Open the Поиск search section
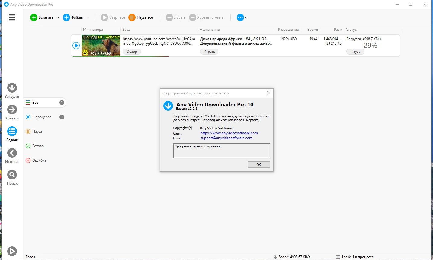Image resolution: width=433 pixels, height=260 pixels. [x=12, y=178]
